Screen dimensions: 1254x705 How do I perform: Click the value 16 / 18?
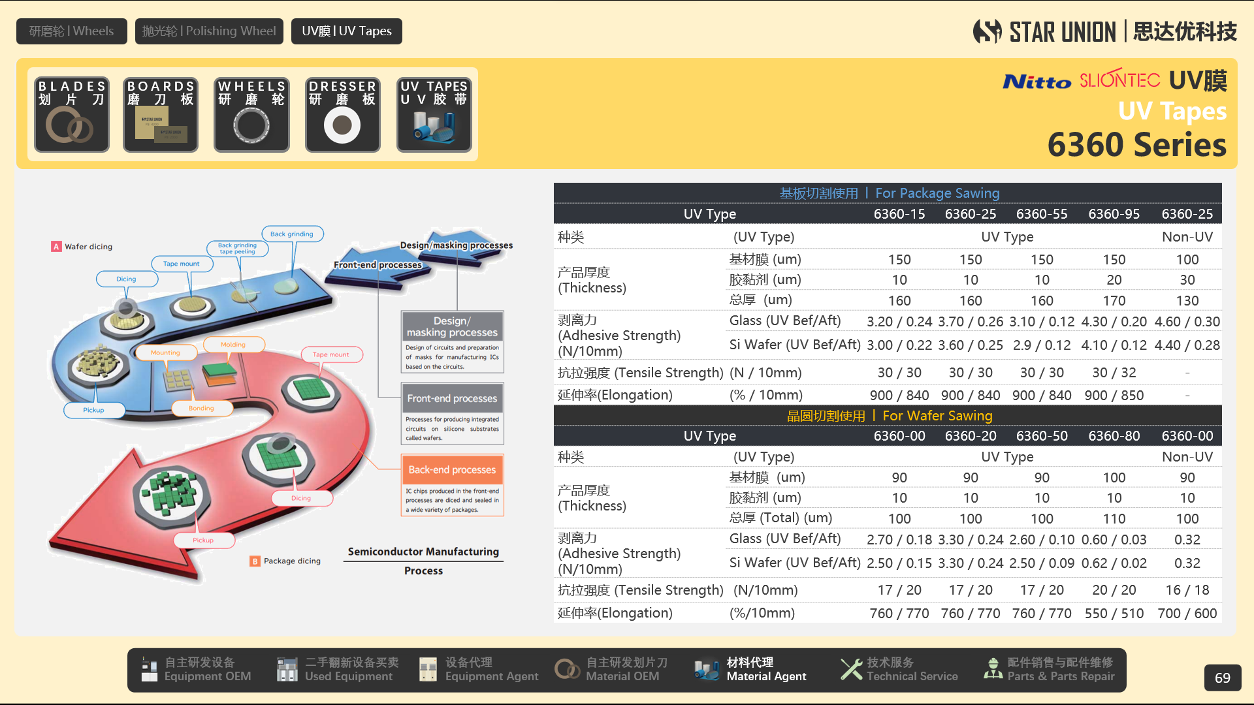point(1187,590)
